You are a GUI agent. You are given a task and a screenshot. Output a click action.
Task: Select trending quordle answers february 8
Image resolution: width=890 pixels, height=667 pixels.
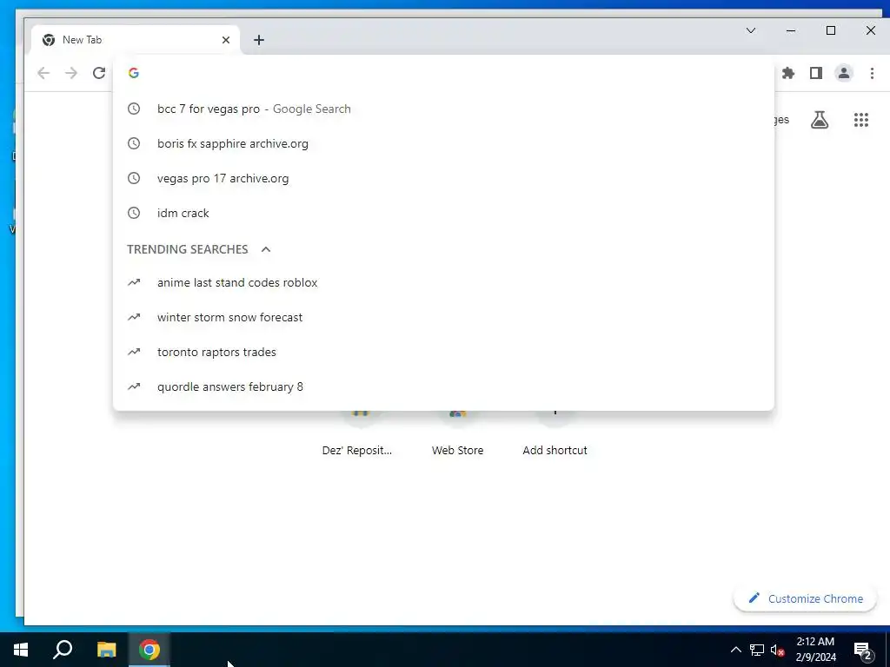pos(443,386)
